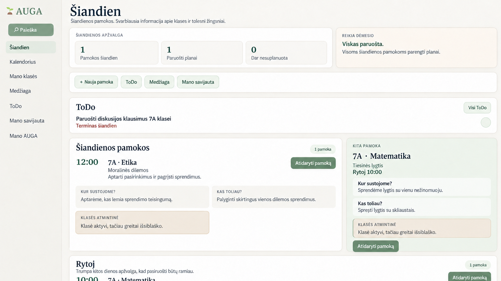Screen dimensions: 501x281
Task: Click the task 'Paruošti diskusijos klausimus 7A klasei'
Action: (x=123, y=119)
